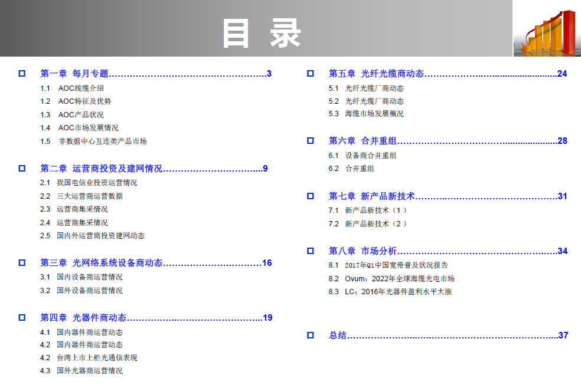
Task: Click page number 34 for 第八章
Action: point(562,251)
